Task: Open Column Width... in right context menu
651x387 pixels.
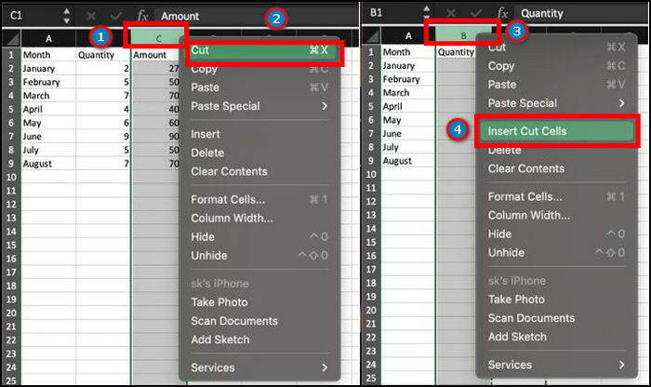Action: [x=556, y=216]
